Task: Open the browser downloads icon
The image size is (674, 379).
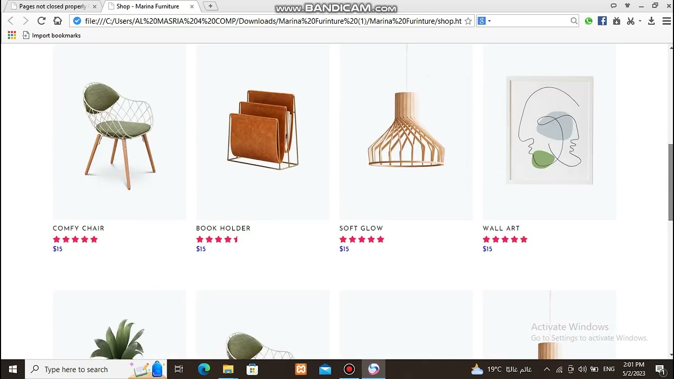Action: pyautogui.click(x=651, y=21)
